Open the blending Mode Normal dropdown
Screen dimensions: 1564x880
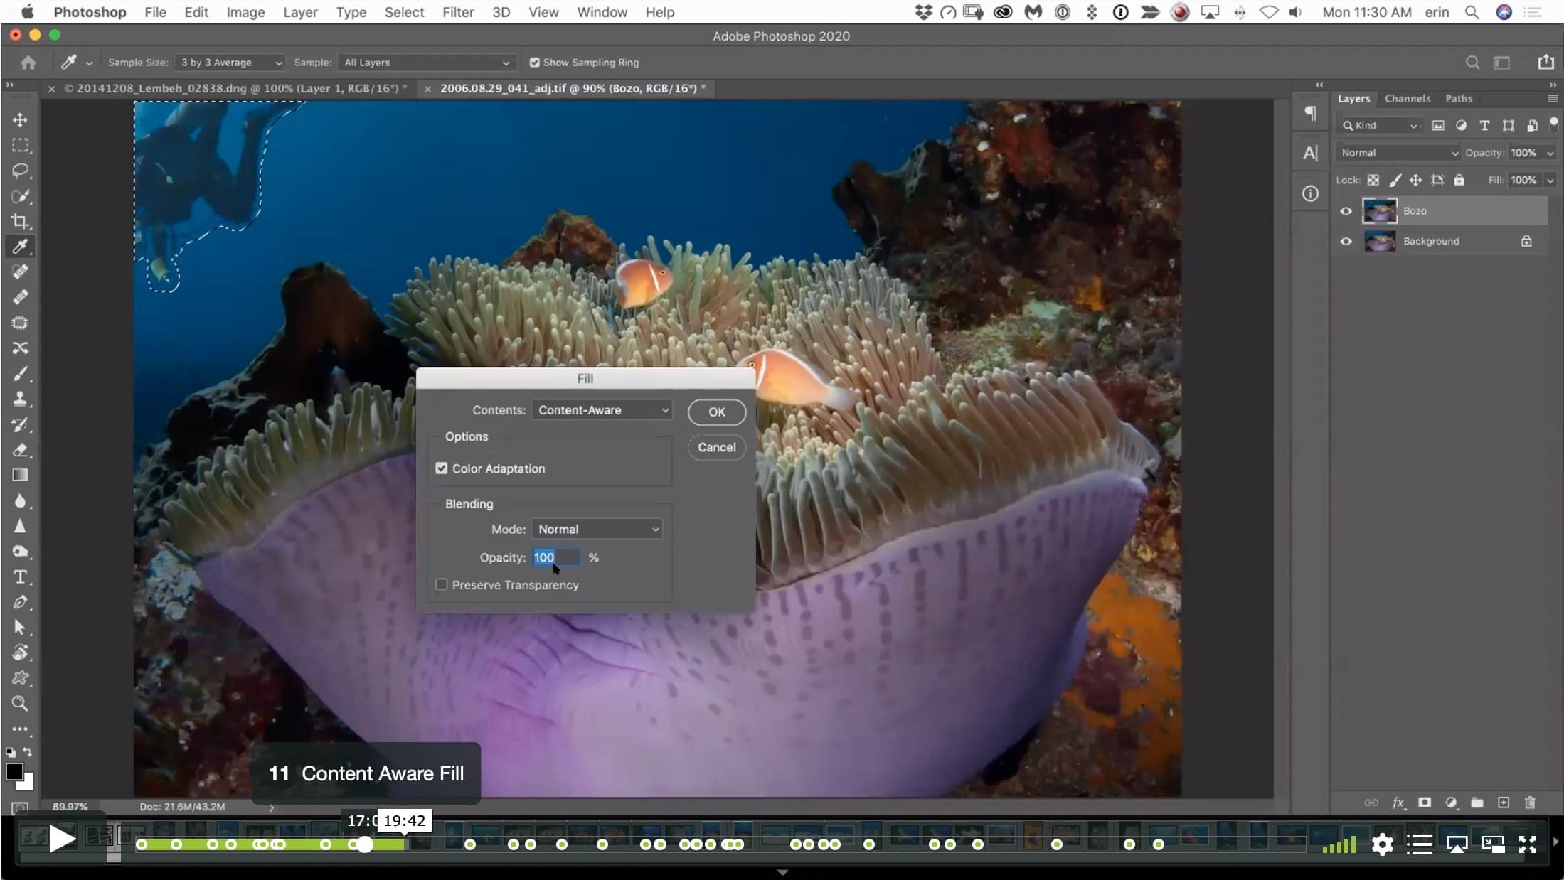(597, 529)
